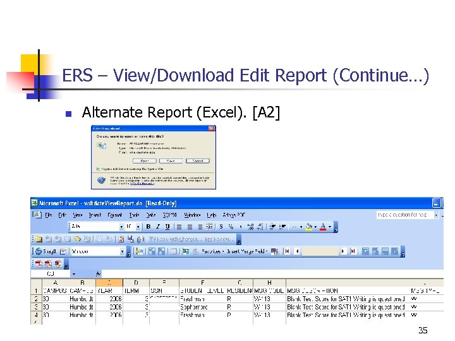Click the SnagIt capture icon
Viewport: 455px width, 341px height.
pos(39,251)
